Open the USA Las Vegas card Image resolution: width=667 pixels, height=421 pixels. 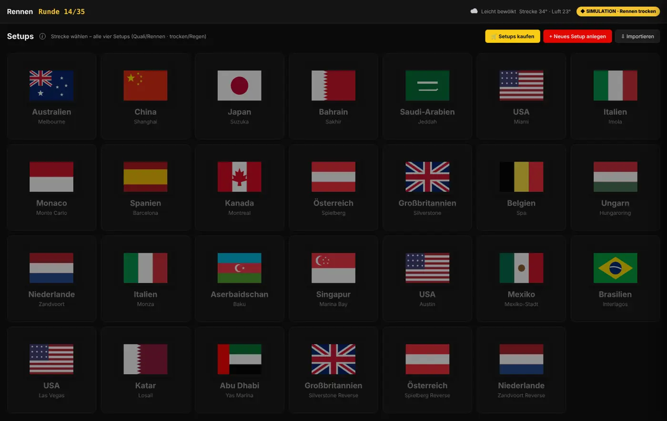click(51, 370)
